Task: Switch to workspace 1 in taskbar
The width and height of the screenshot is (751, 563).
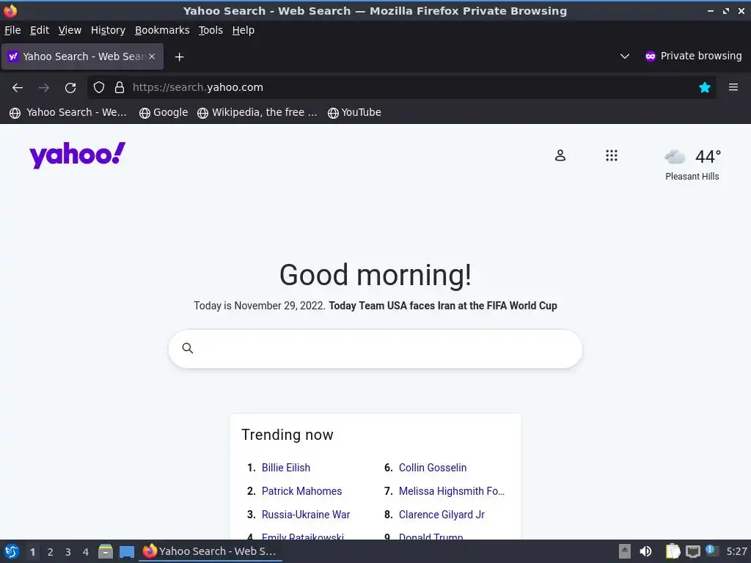Action: (x=32, y=552)
